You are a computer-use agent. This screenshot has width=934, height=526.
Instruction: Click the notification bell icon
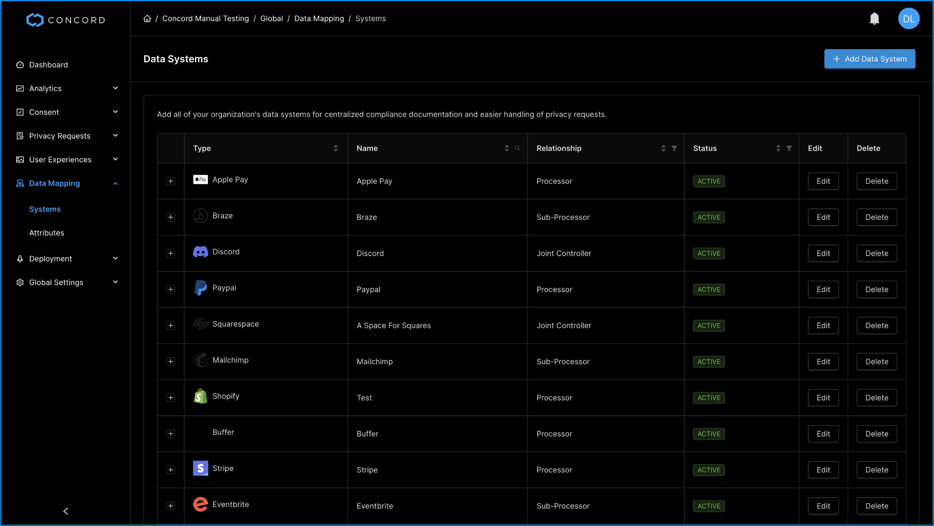pos(874,19)
